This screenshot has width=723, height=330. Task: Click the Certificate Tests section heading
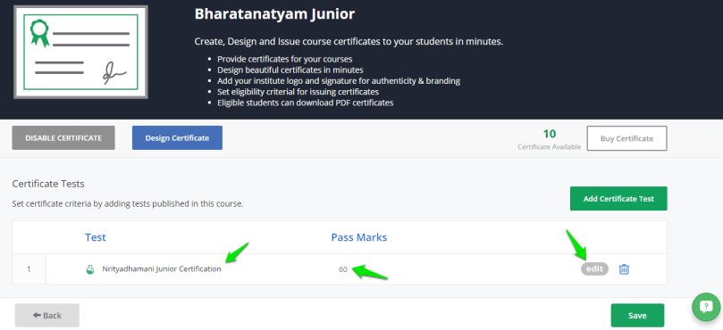pos(48,184)
